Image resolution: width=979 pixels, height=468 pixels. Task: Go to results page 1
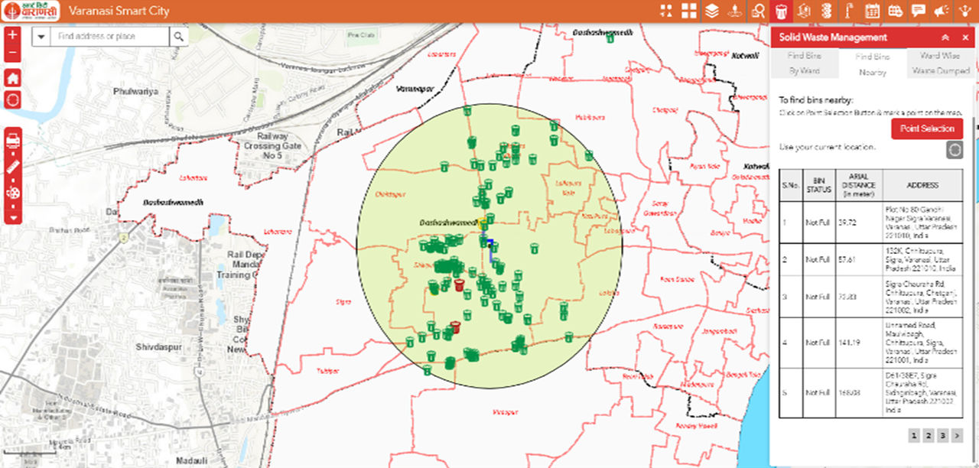913,436
